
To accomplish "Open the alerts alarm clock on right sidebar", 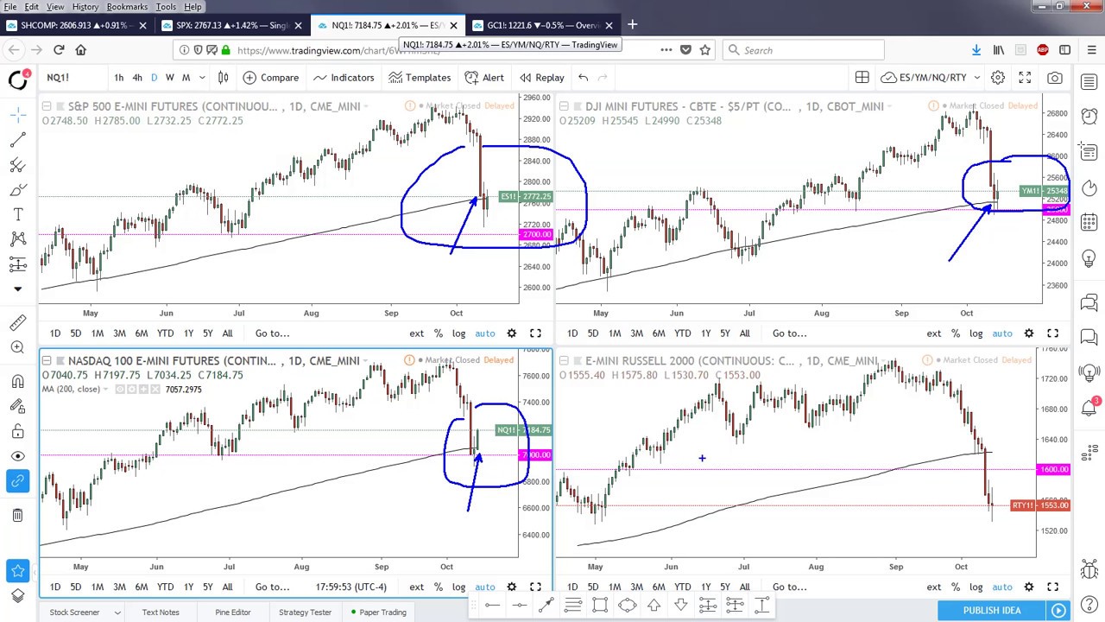I will point(1089,116).
